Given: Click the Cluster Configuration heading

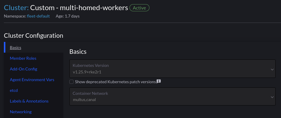Looking at the screenshot, I should coord(34,36).
